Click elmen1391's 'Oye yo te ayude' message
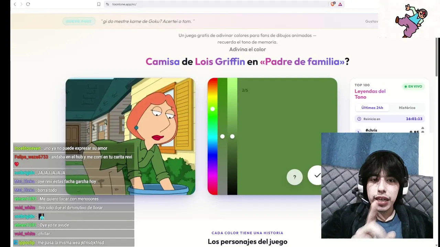Viewport: 440px width, 247px height. coord(74,225)
